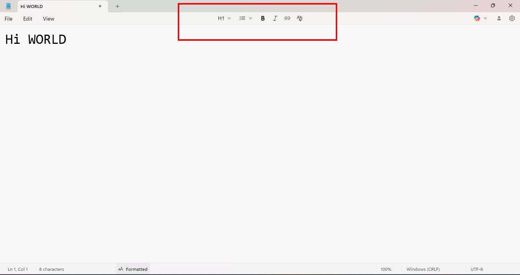
Task: Close the Notepad window
Action: click(x=510, y=6)
